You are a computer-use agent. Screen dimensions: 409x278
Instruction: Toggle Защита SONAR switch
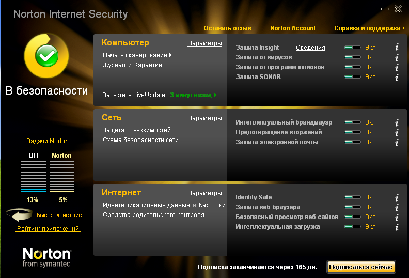[352, 77]
